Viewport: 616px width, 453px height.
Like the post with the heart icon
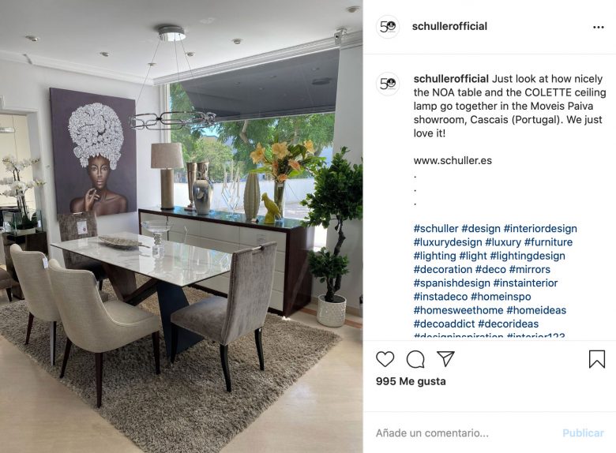(385, 359)
